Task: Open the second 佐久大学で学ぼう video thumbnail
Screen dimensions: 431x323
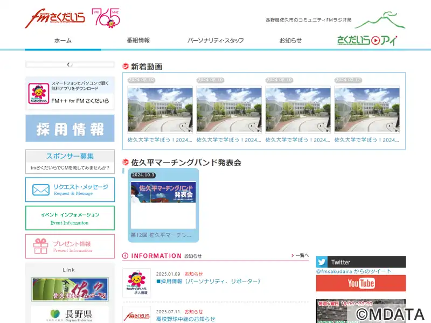Action: coord(229,110)
